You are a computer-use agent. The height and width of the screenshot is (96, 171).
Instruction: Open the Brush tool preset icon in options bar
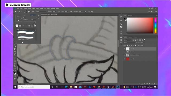click(x=20, y=12)
